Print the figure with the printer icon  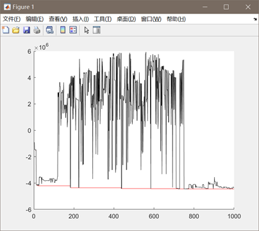pyautogui.click(x=37, y=30)
